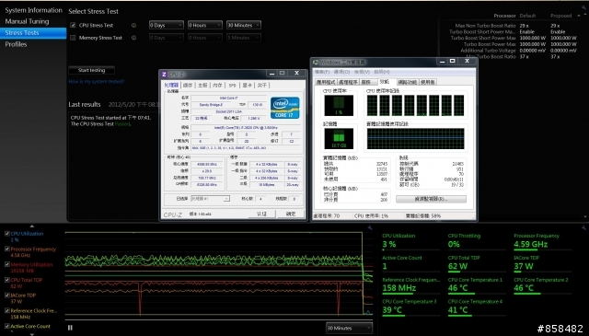Image resolution: width=589 pixels, height=336 pixels.
Task: Pause the monitoring graph
Action: click(70, 328)
